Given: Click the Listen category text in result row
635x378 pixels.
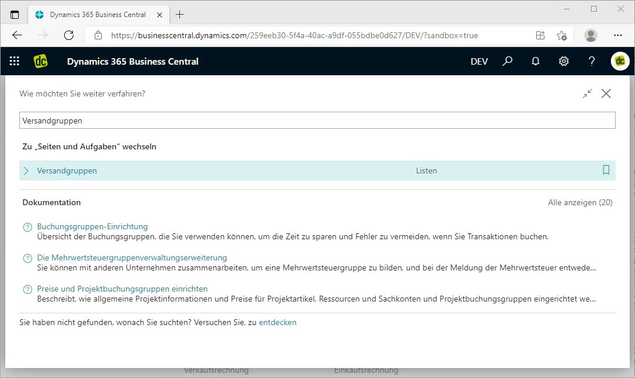Looking at the screenshot, I should pyautogui.click(x=426, y=171).
